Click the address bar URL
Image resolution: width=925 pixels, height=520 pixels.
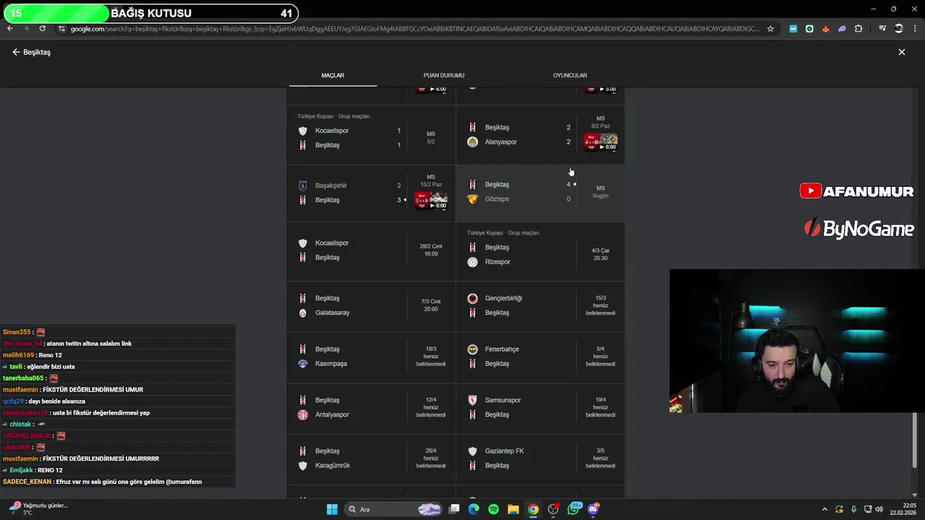(414, 29)
